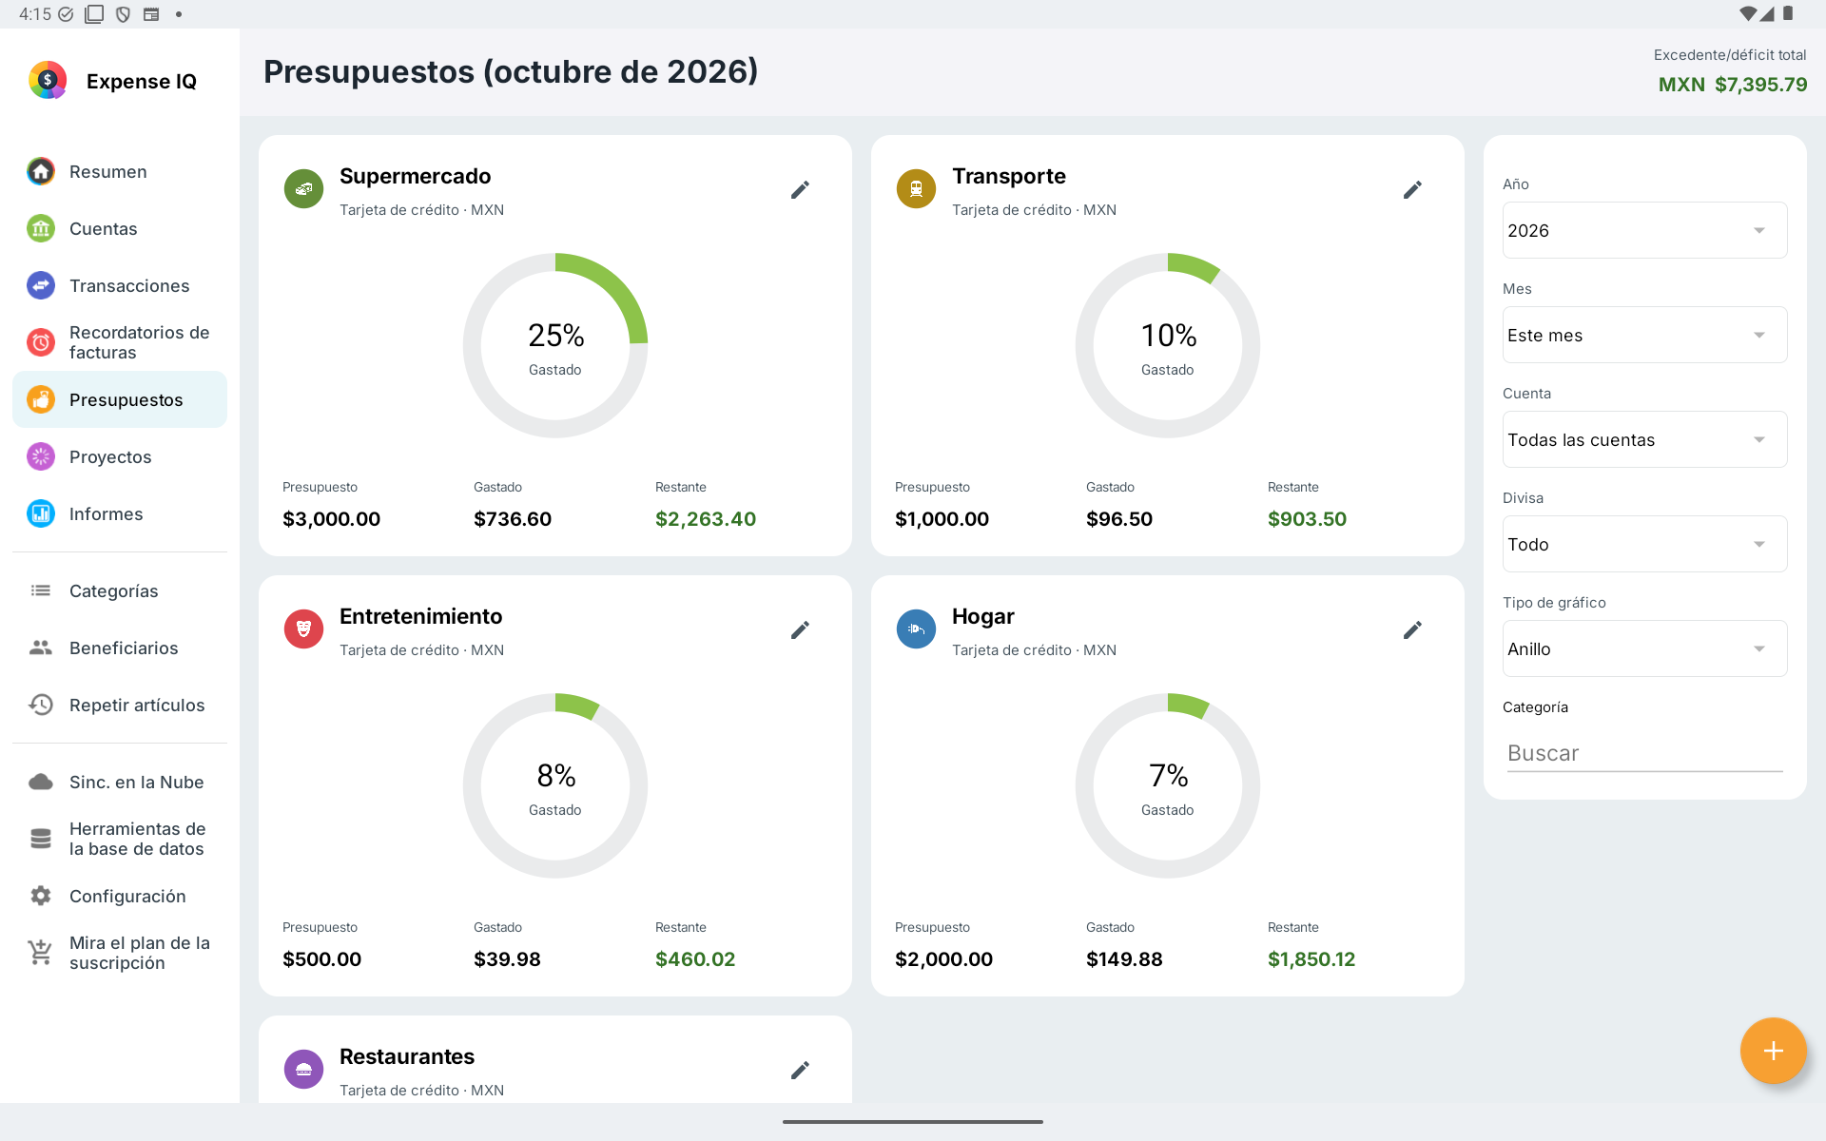This screenshot has width=1826, height=1141.
Task: Select the Presupuestos sidebar item
Action: [120, 400]
